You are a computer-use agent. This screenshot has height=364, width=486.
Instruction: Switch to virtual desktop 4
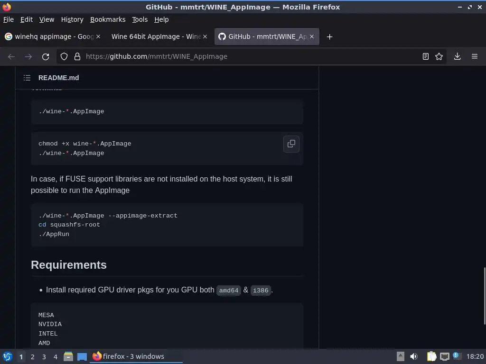pos(56,357)
